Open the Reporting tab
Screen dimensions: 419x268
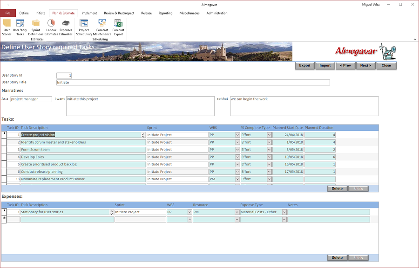tap(165, 13)
